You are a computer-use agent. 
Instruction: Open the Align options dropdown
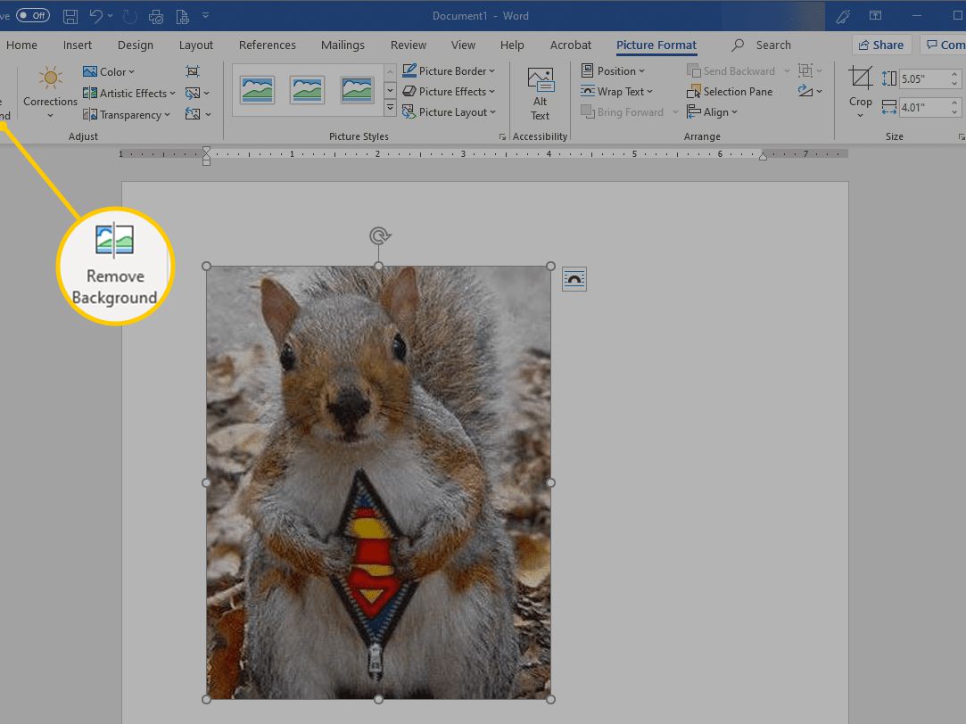coord(712,112)
